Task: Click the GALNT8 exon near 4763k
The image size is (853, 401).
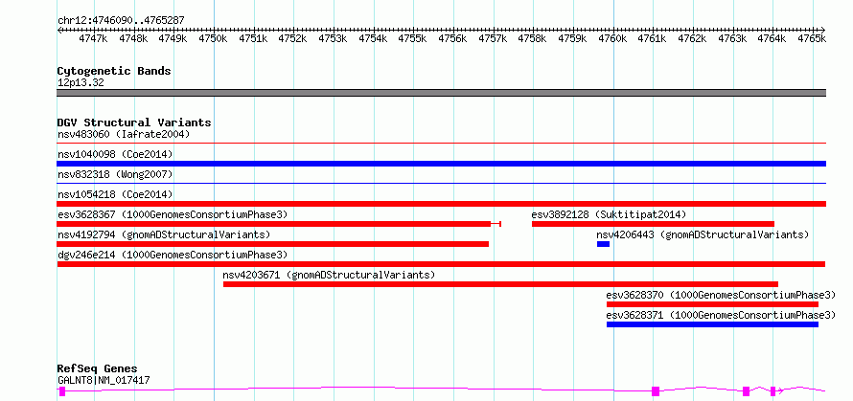Action: tap(747, 391)
